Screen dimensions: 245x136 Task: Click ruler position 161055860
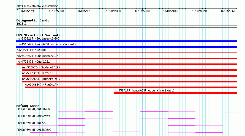click(x=228, y=11)
